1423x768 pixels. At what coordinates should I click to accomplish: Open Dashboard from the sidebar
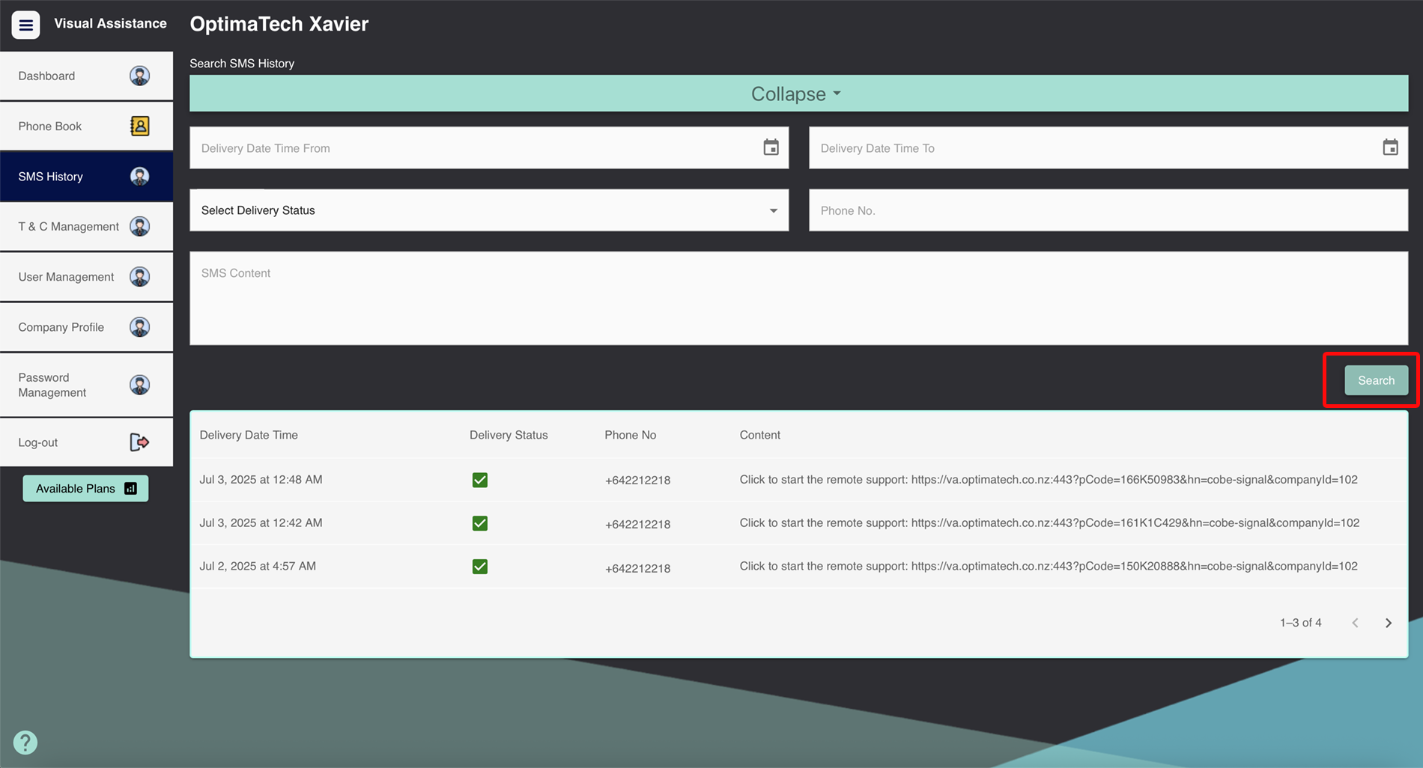(86, 76)
